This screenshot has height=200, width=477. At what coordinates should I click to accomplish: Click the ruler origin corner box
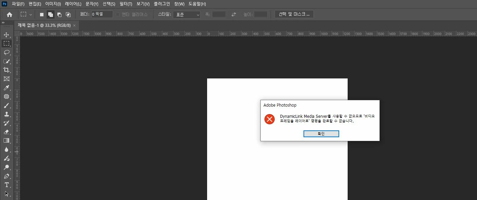[17, 33]
